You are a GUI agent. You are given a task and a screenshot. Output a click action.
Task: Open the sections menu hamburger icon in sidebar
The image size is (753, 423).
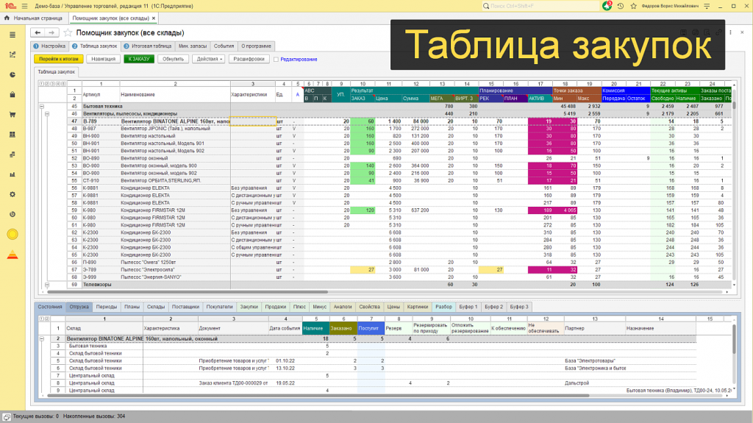pos(13,35)
